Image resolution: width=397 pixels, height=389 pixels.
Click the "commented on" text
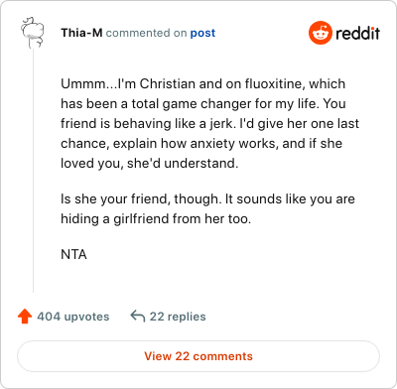[146, 33]
